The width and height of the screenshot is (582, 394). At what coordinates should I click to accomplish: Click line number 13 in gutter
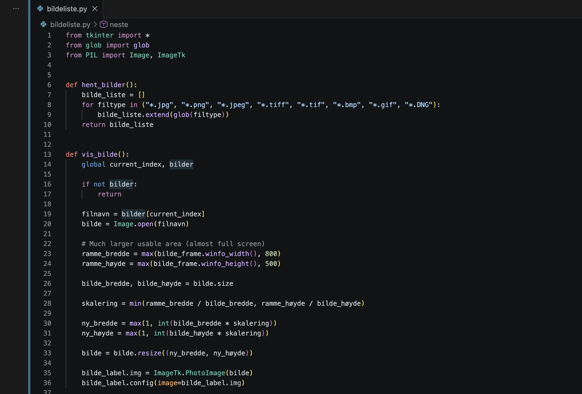pyautogui.click(x=47, y=155)
